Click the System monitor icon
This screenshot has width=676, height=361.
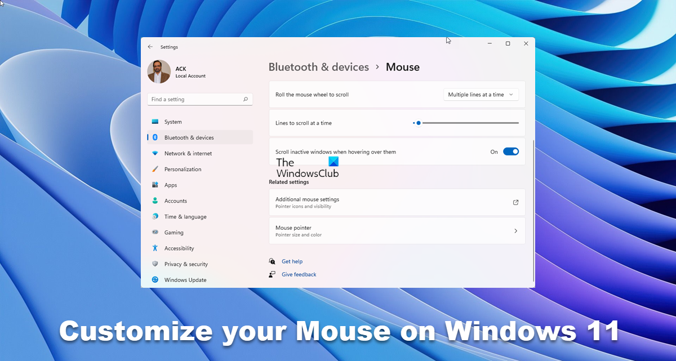pos(155,122)
